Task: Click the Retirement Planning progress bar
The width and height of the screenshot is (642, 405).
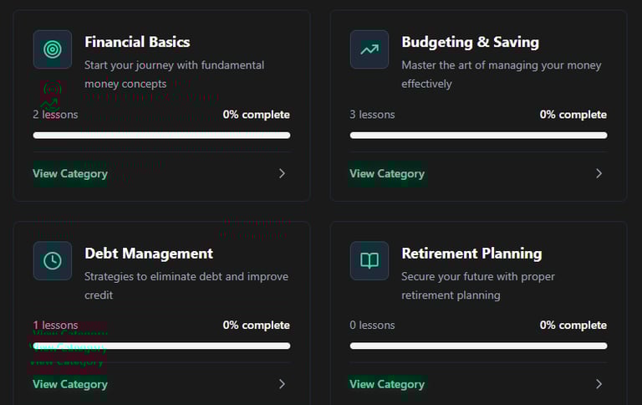Action: [x=478, y=346]
